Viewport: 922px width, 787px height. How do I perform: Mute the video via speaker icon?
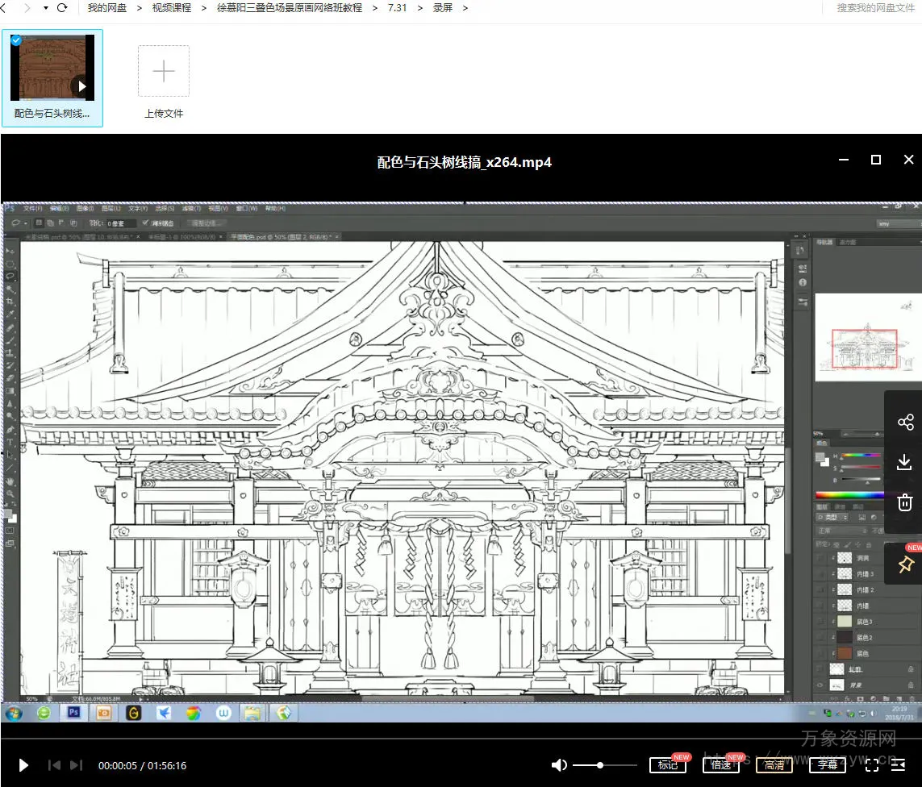(x=559, y=765)
